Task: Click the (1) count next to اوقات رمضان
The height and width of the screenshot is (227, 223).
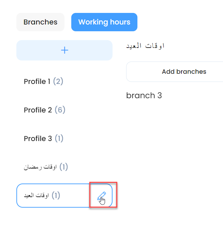Action: pos(64,167)
